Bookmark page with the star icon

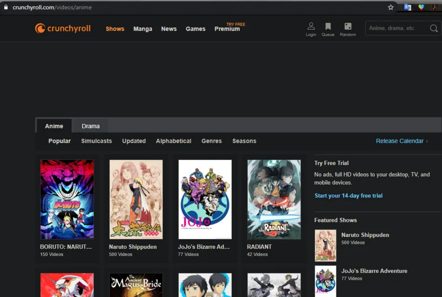coord(390,7)
